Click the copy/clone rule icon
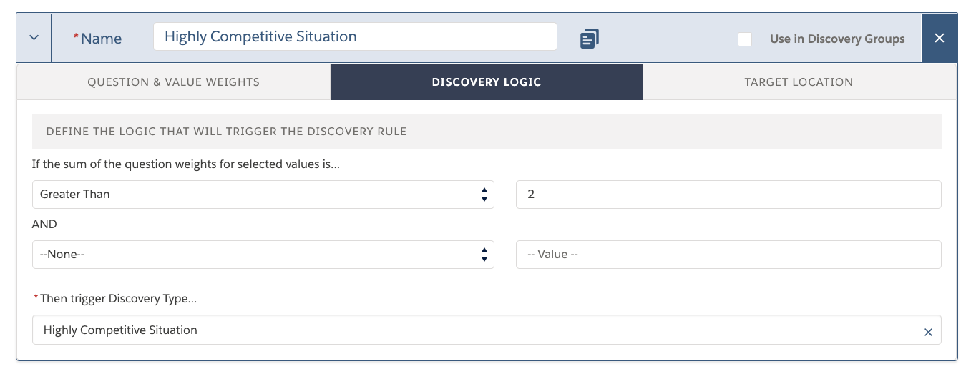Image resolution: width=971 pixels, height=374 pixels. [589, 39]
